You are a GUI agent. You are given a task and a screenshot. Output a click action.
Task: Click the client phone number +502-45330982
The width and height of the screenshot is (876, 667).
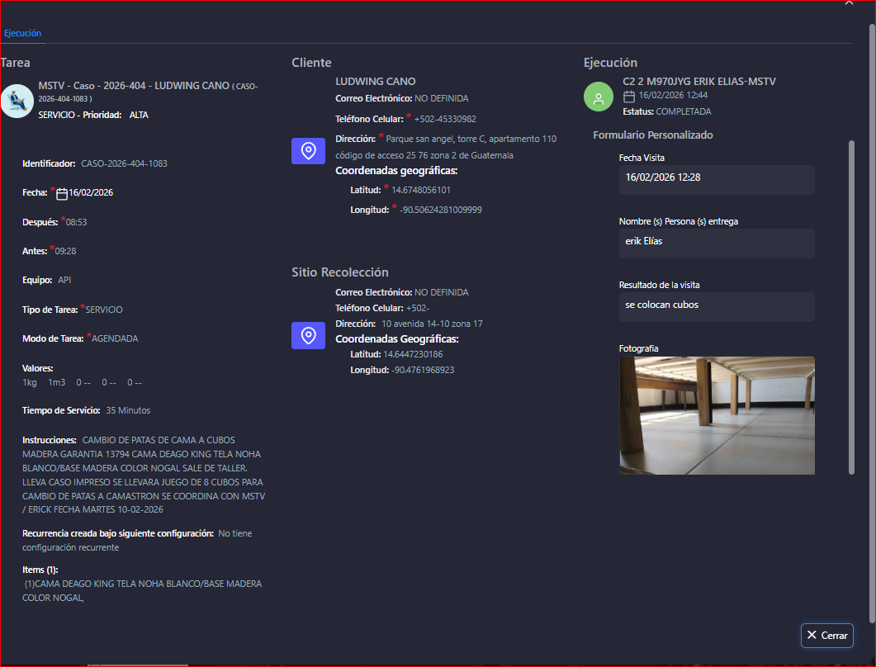tap(445, 119)
